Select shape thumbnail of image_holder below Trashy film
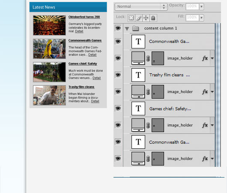 click(x=138, y=92)
